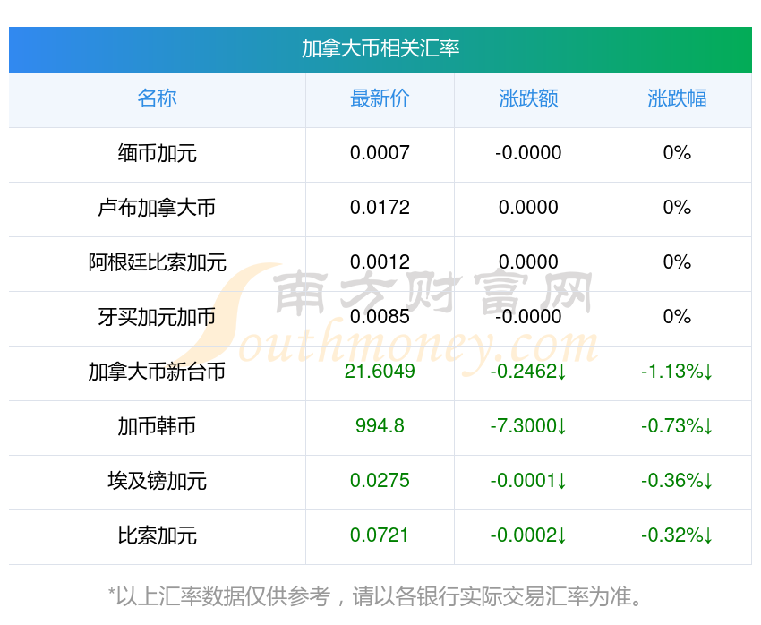
Task: Click the change amount -7.3000↓
Action: point(528,426)
